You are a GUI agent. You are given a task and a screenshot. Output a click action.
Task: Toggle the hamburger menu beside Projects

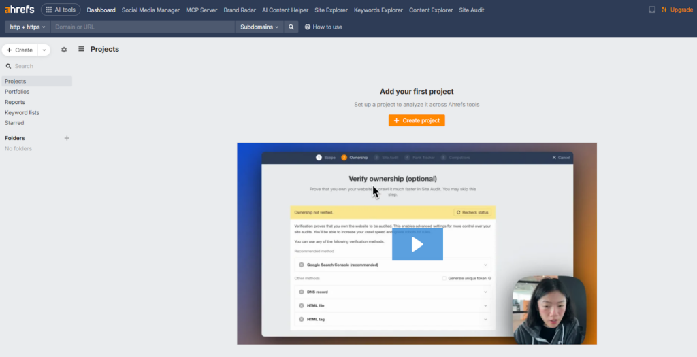click(x=82, y=49)
